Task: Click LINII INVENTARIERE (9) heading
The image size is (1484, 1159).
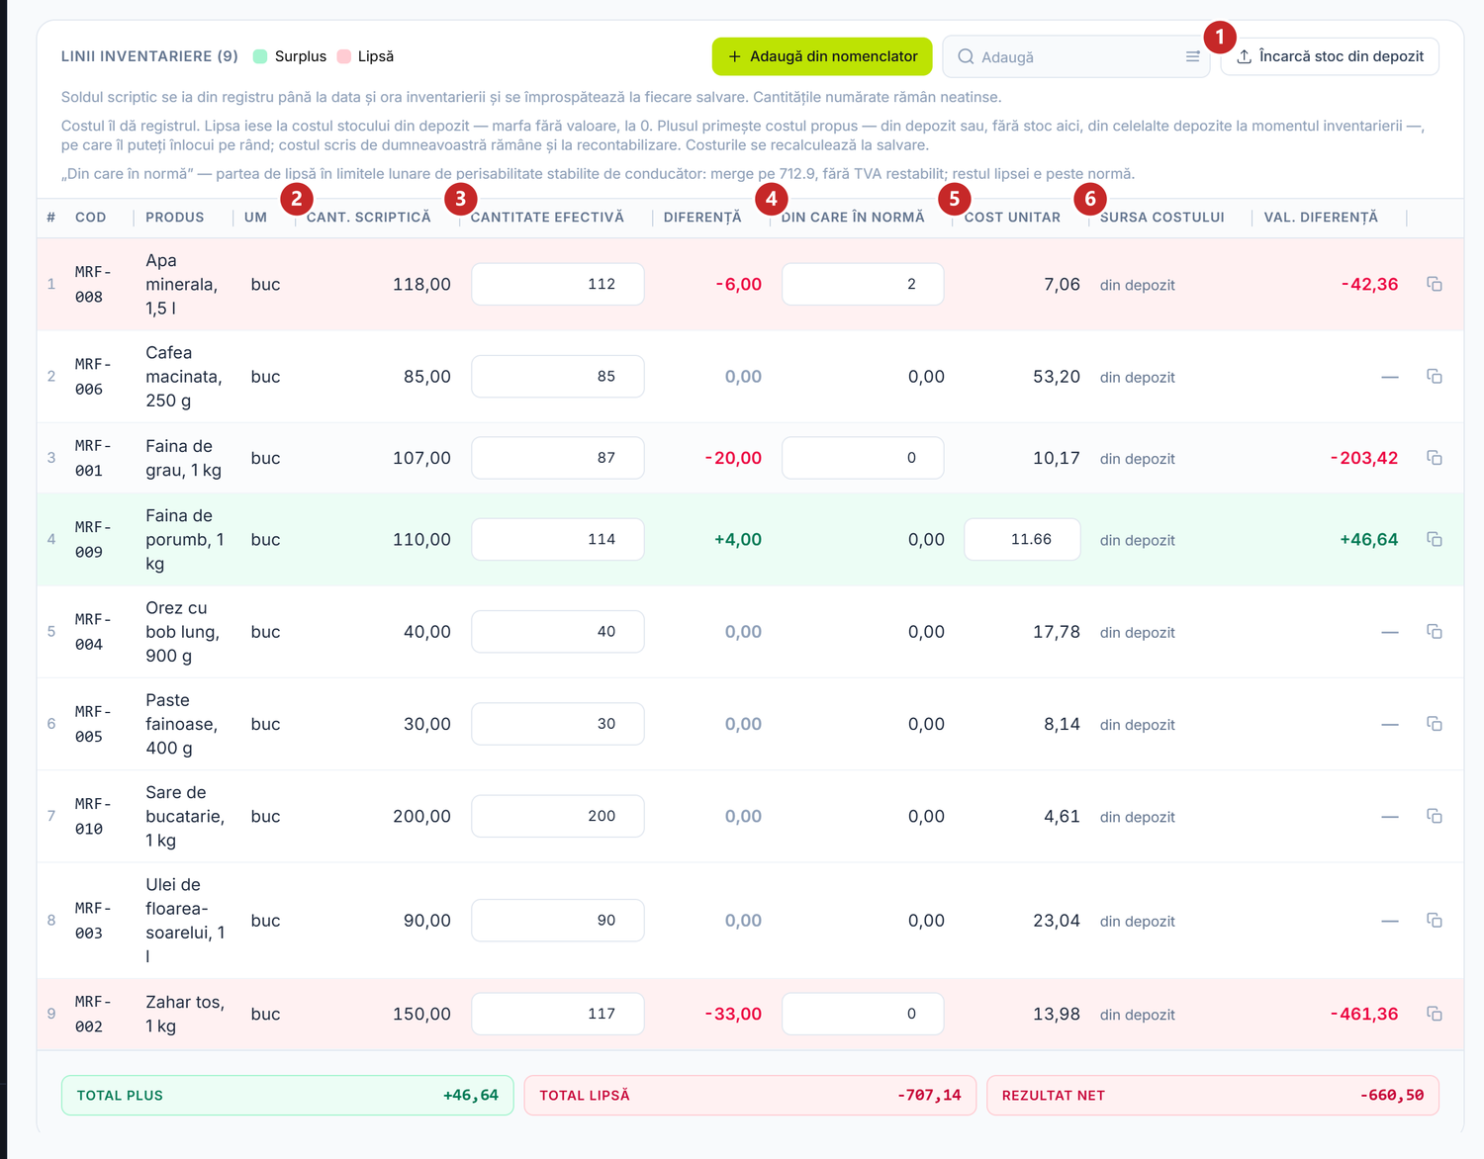Action: coord(149,56)
